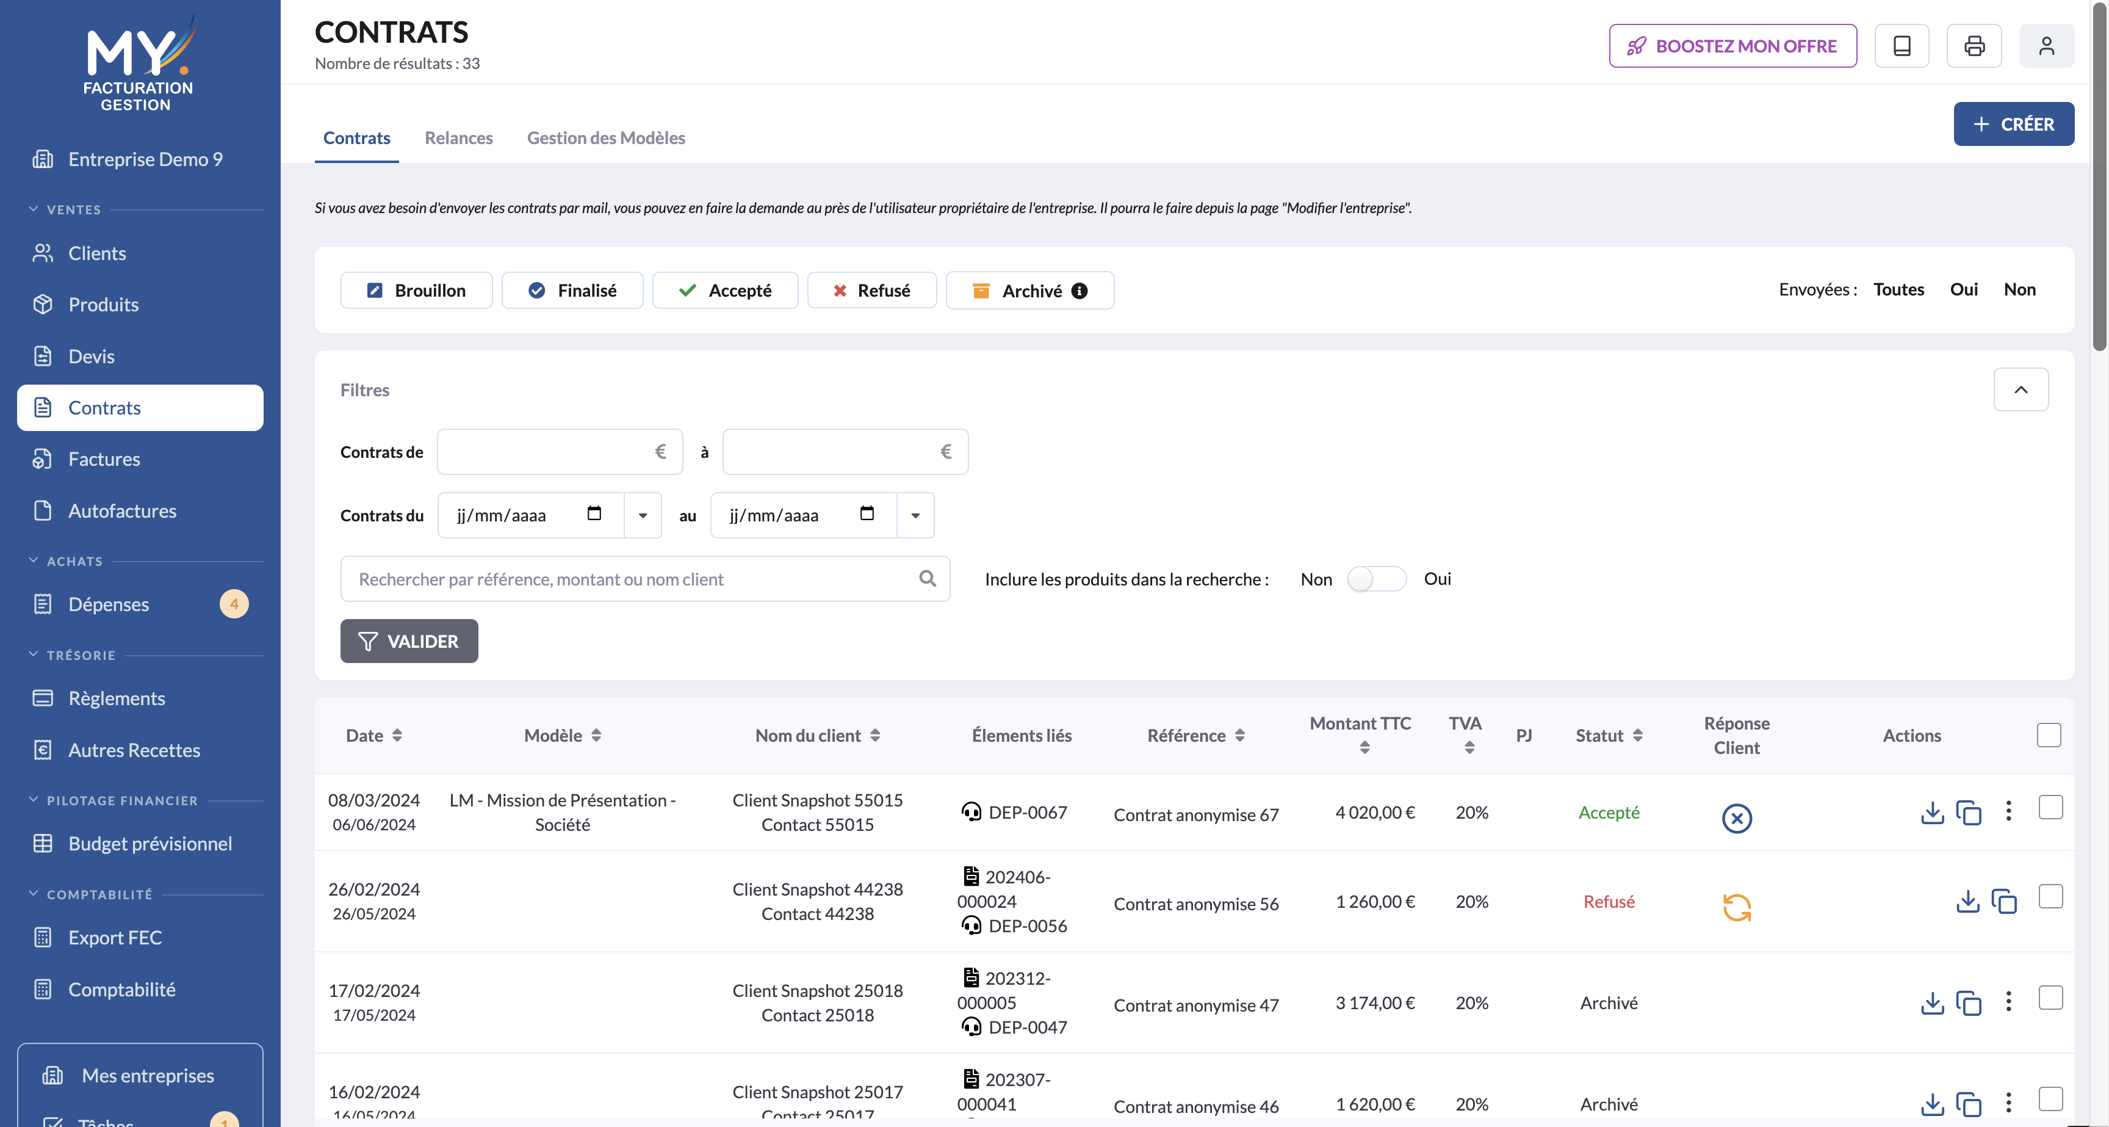This screenshot has width=2109, height=1127.
Task: Duplicate Contrat anonymise 67
Action: pos(1968,813)
